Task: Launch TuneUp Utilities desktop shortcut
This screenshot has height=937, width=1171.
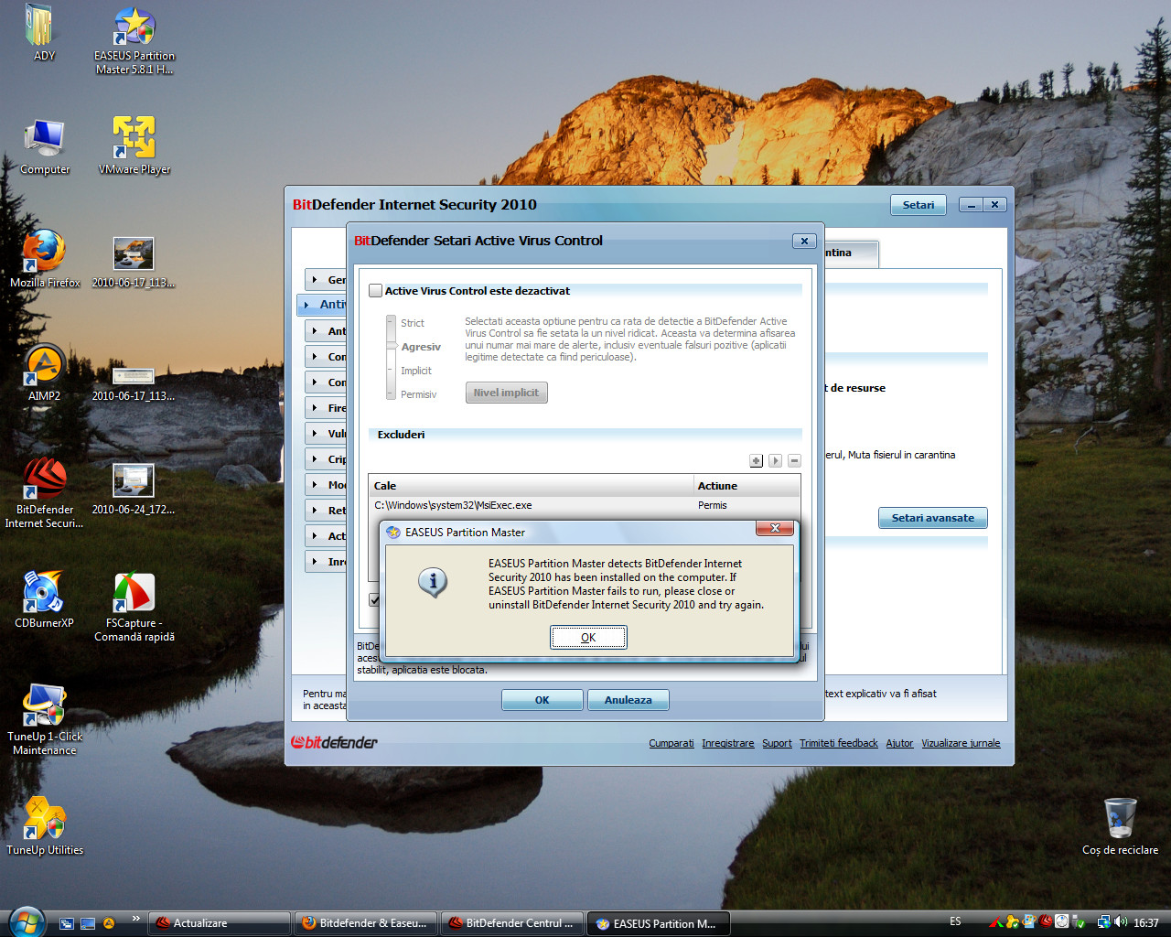Action: [x=45, y=827]
